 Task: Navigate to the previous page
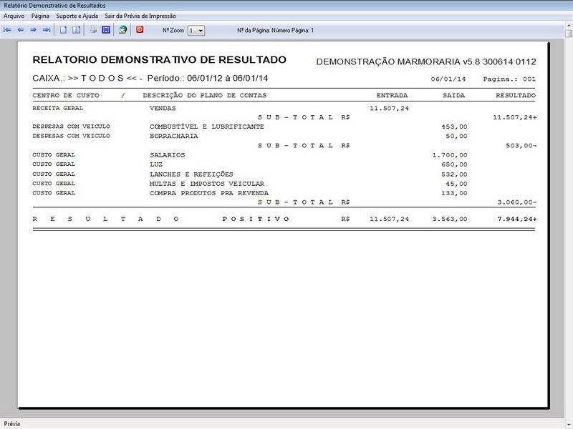coord(20,30)
